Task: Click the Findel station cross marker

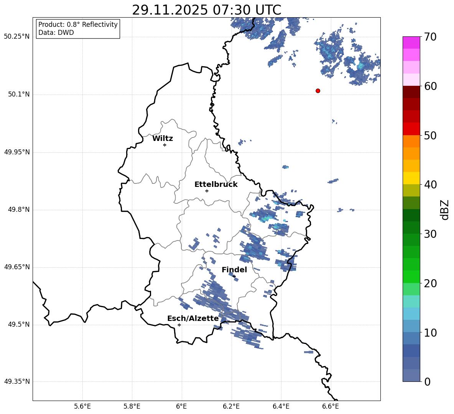Action: (234, 277)
